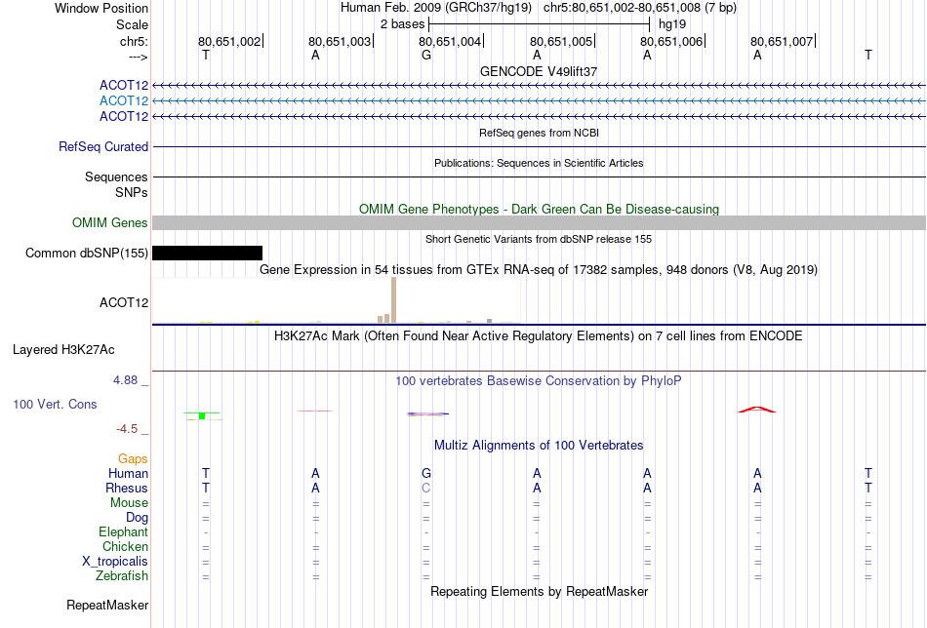This screenshot has height=628, width=927.
Task: Click the Common dbSNP(155) track label
Action: coord(87,253)
